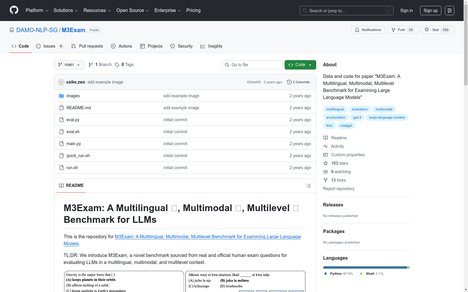The width and height of the screenshot is (468, 292).
Task: Click the Python language bar segment
Action: [x=365, y=267]
